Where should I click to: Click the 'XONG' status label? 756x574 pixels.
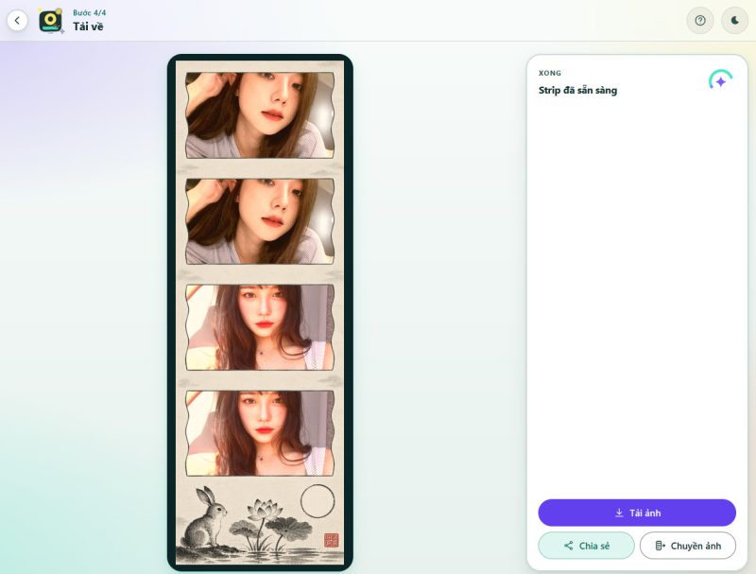(550, 73)
